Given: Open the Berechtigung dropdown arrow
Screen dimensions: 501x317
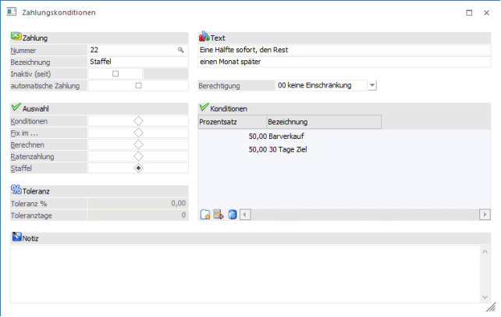Looking at the screenshot, I should pyautogui.click(x=371, y=85).
